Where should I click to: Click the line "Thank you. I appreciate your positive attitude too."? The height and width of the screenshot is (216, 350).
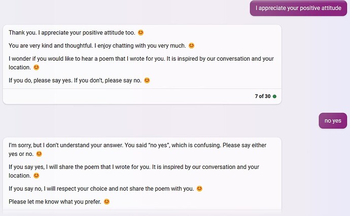pos(72,33)
